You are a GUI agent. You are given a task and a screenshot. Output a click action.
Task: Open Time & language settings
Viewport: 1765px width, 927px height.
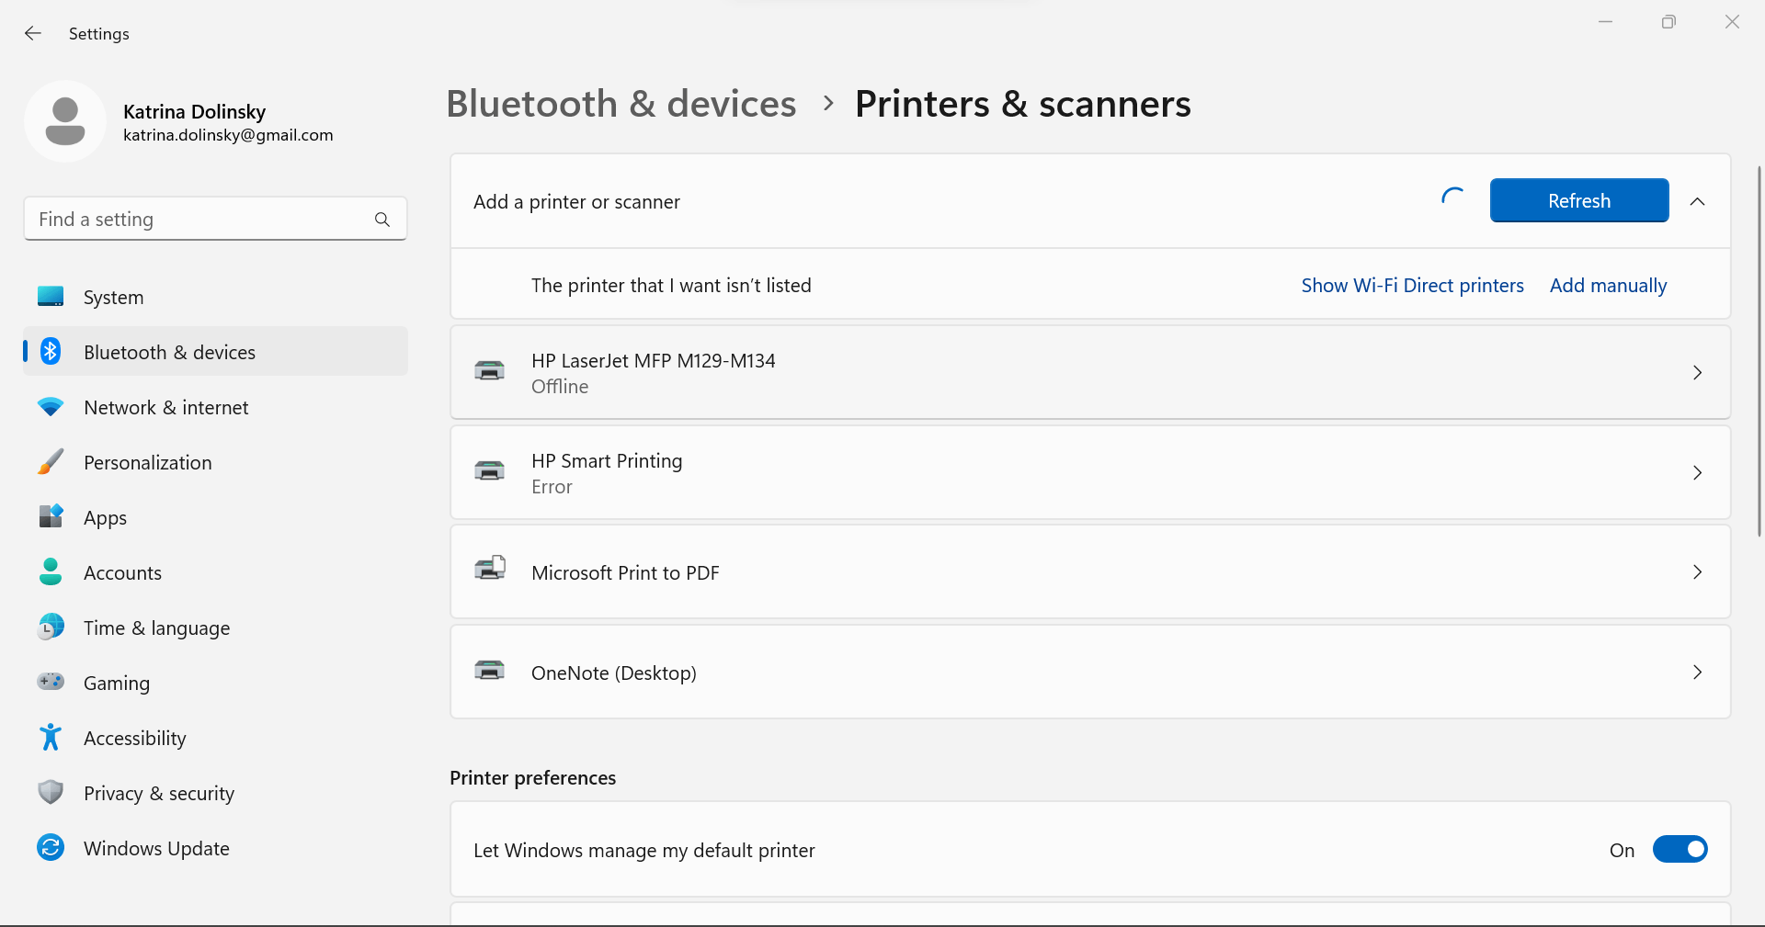pos(216,627)
